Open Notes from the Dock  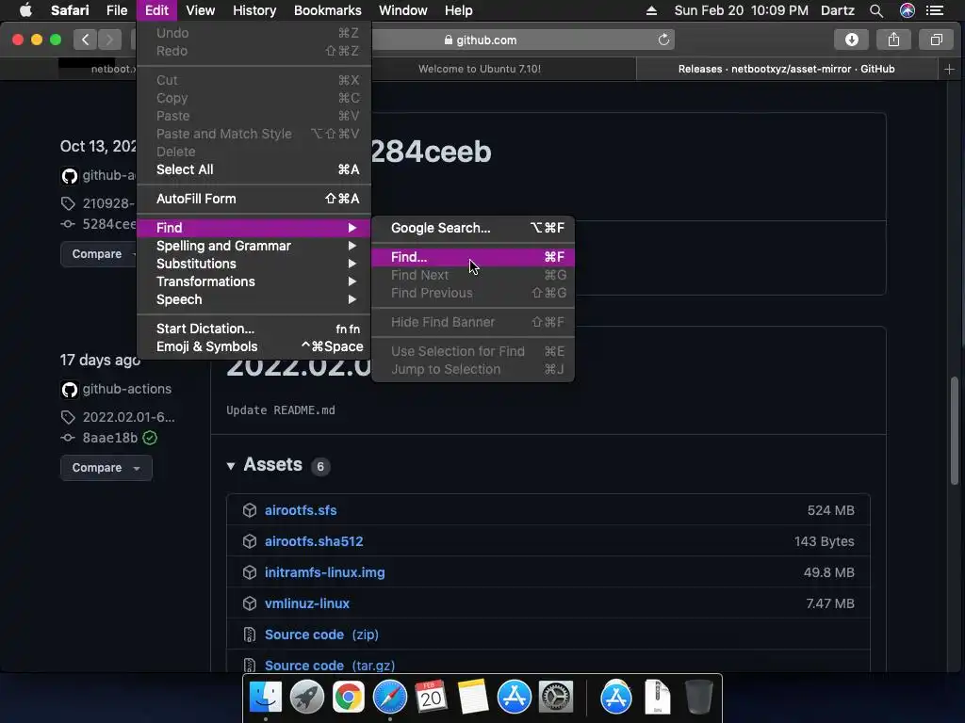(x=472, y=698)
